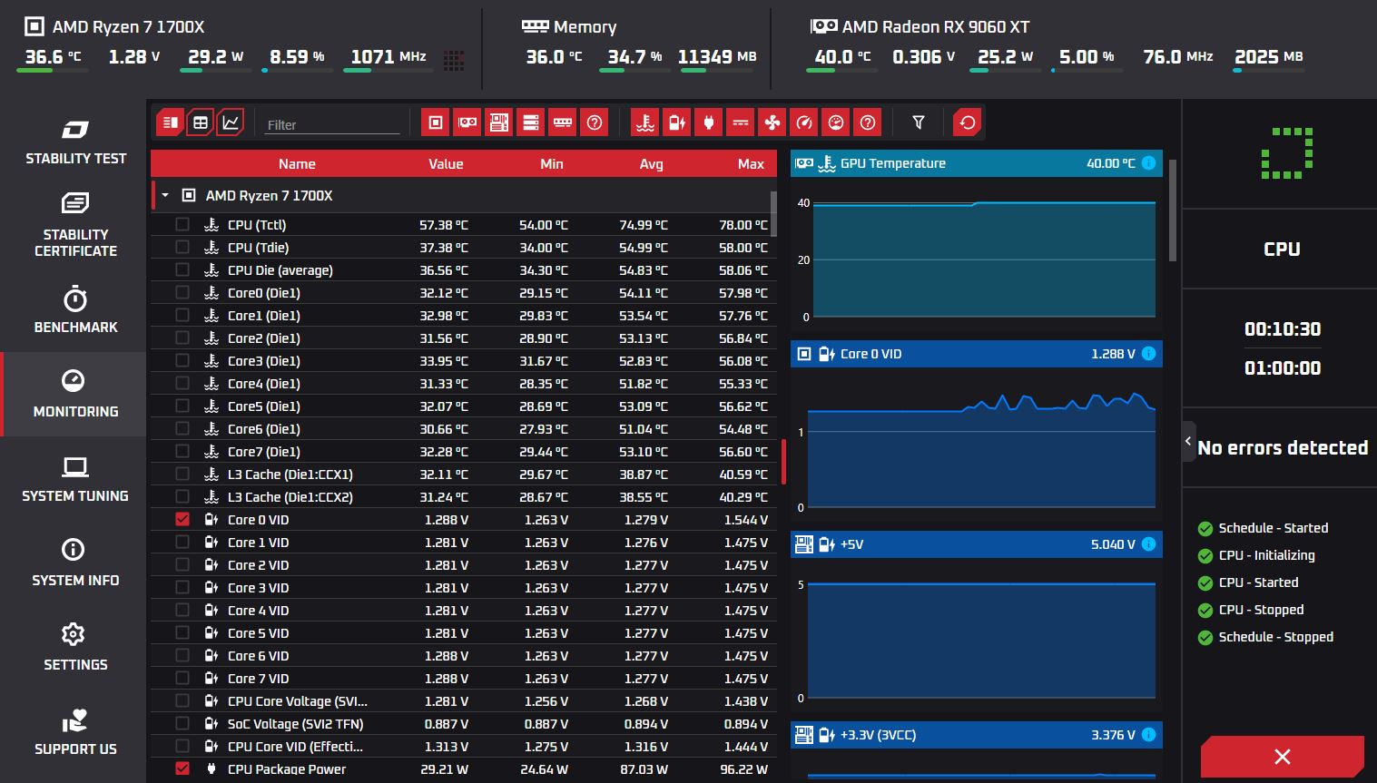This screenshot has width=1377, height=783.
Task: Toggle the unknown sensor type filter icon
Action: [x=868, y=122]
